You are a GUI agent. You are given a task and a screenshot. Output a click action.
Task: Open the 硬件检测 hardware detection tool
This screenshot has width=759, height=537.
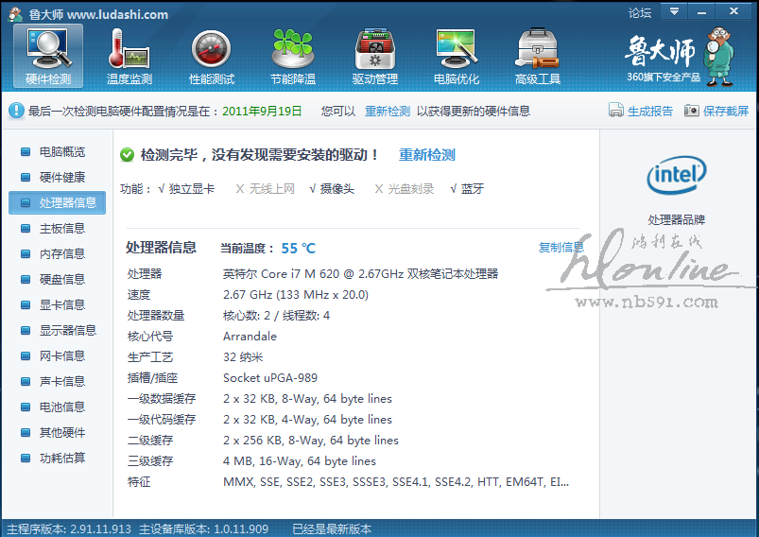point(48,56)
